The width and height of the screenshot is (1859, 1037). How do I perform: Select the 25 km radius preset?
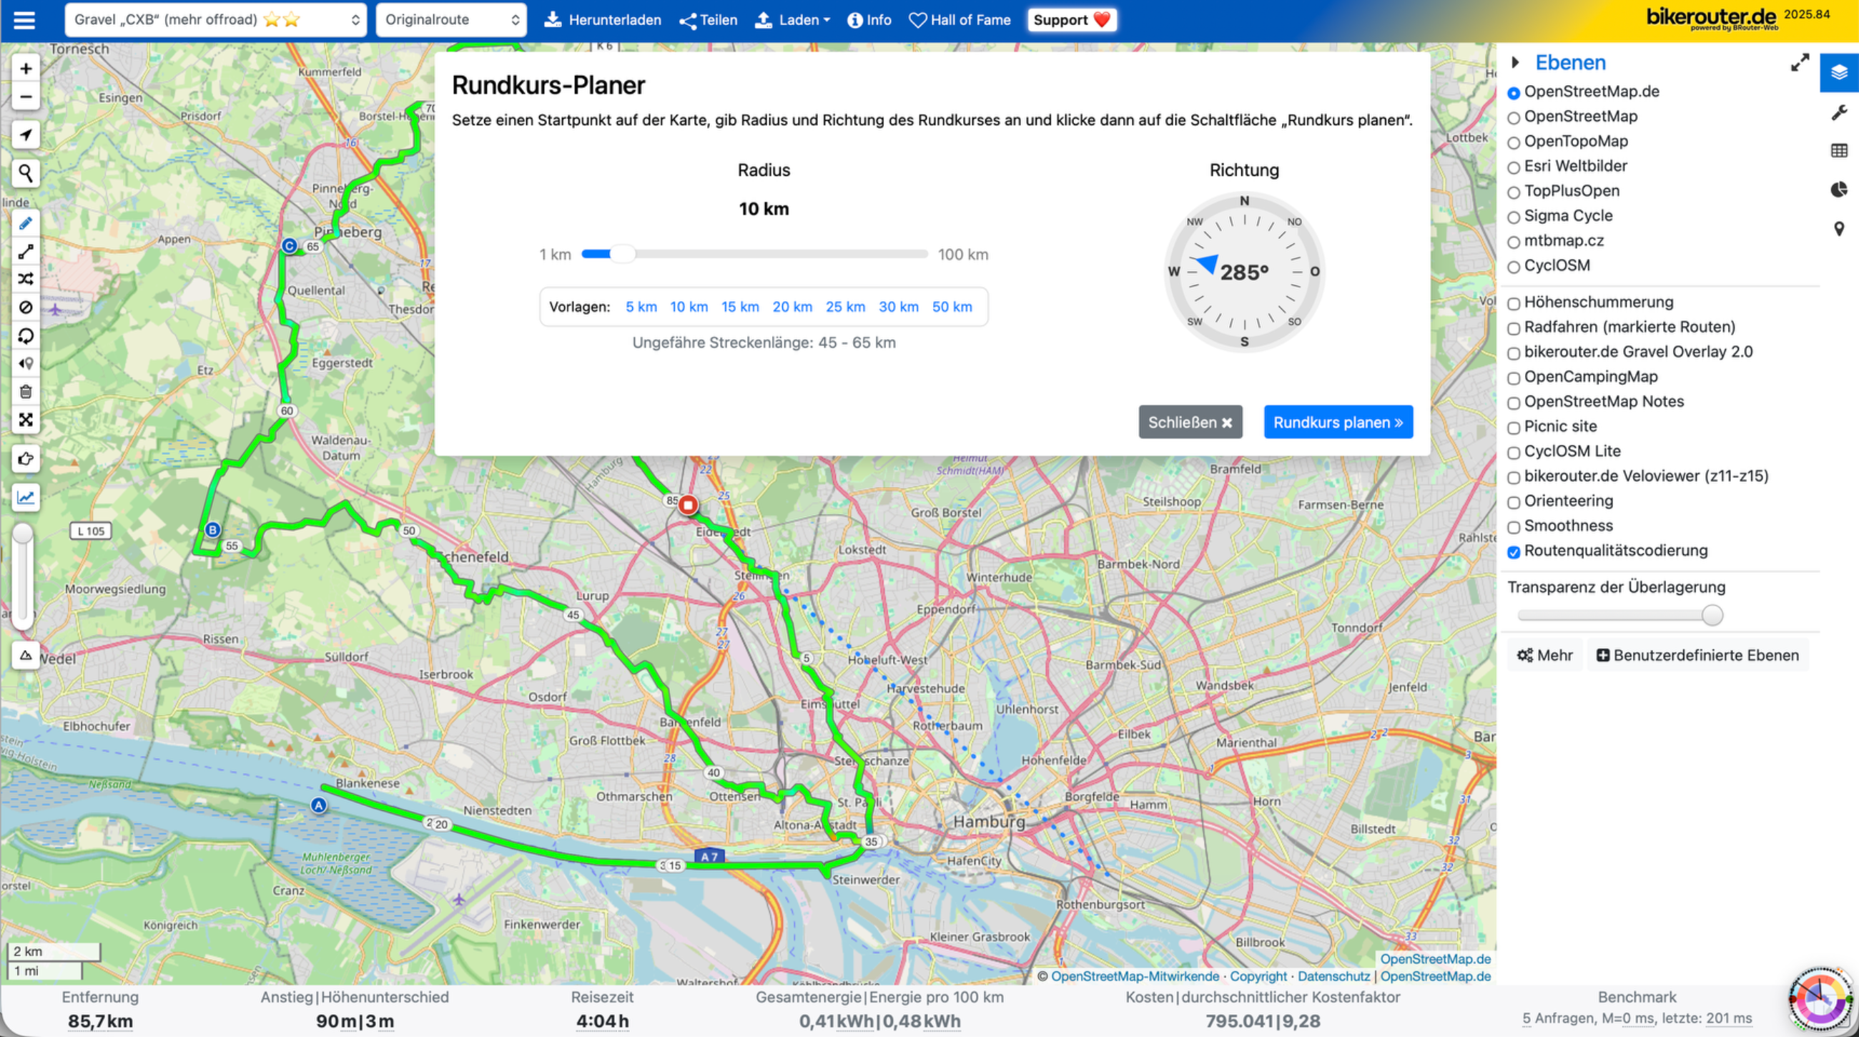point(844,307)
